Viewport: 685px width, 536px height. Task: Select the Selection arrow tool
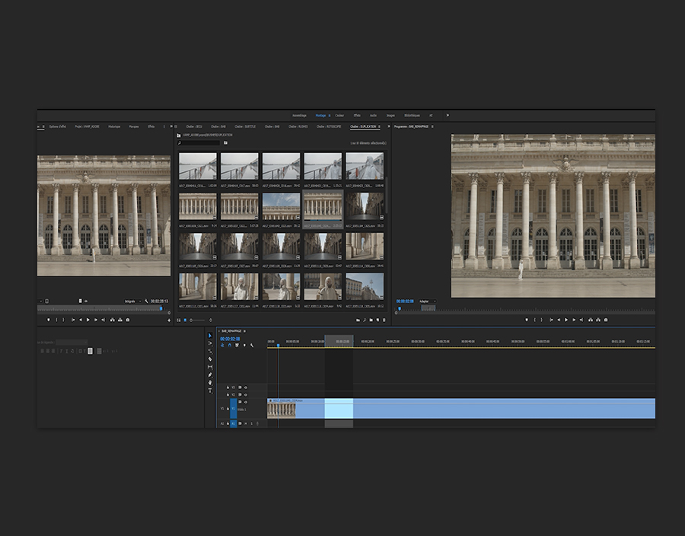210,336
